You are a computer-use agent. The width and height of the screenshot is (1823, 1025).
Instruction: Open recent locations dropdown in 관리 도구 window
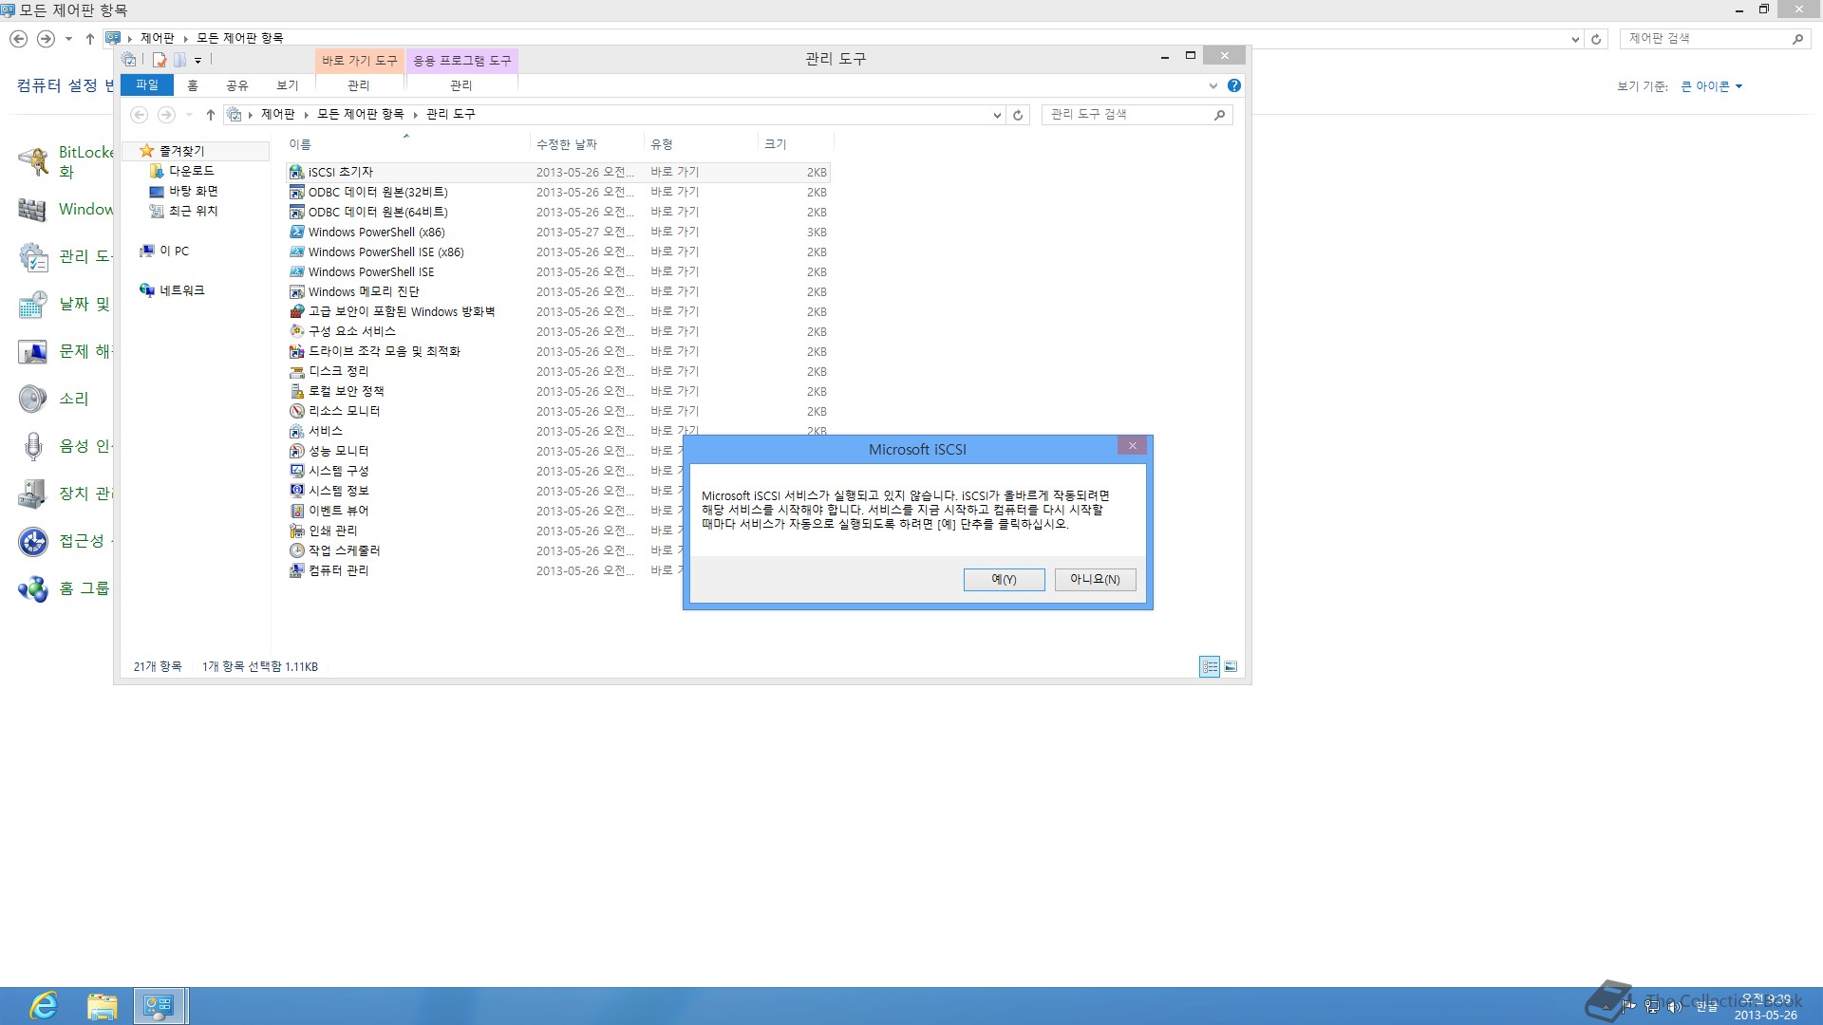[x=189, y=115]
